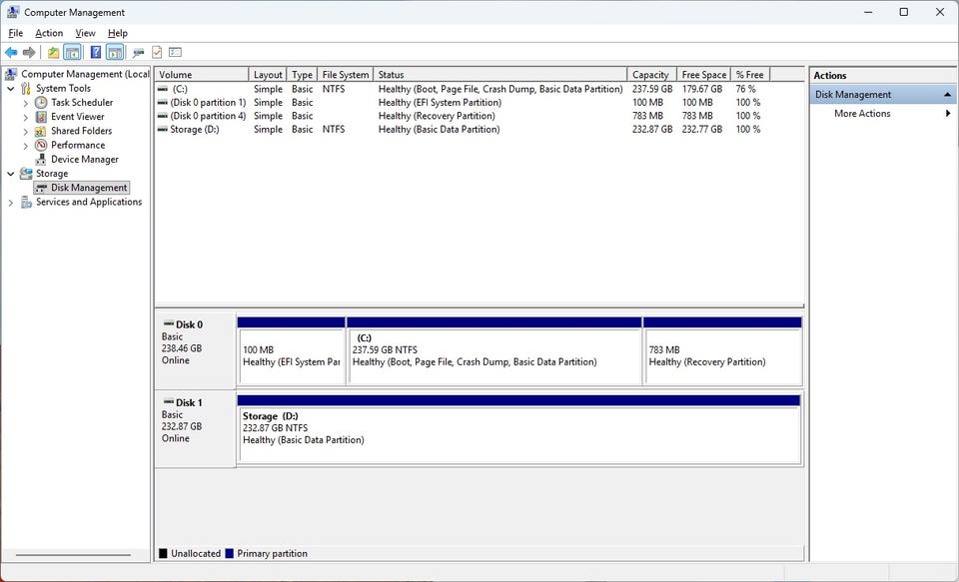Collapse the System Tools tree node
The width and height of the screenshot is (959, 582).
point(11,89)
